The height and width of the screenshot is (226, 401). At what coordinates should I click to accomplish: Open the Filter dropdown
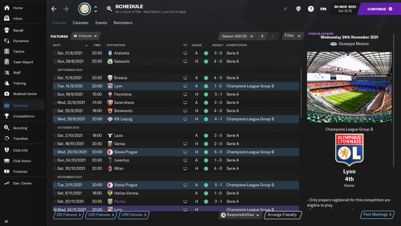click(293, 36)
